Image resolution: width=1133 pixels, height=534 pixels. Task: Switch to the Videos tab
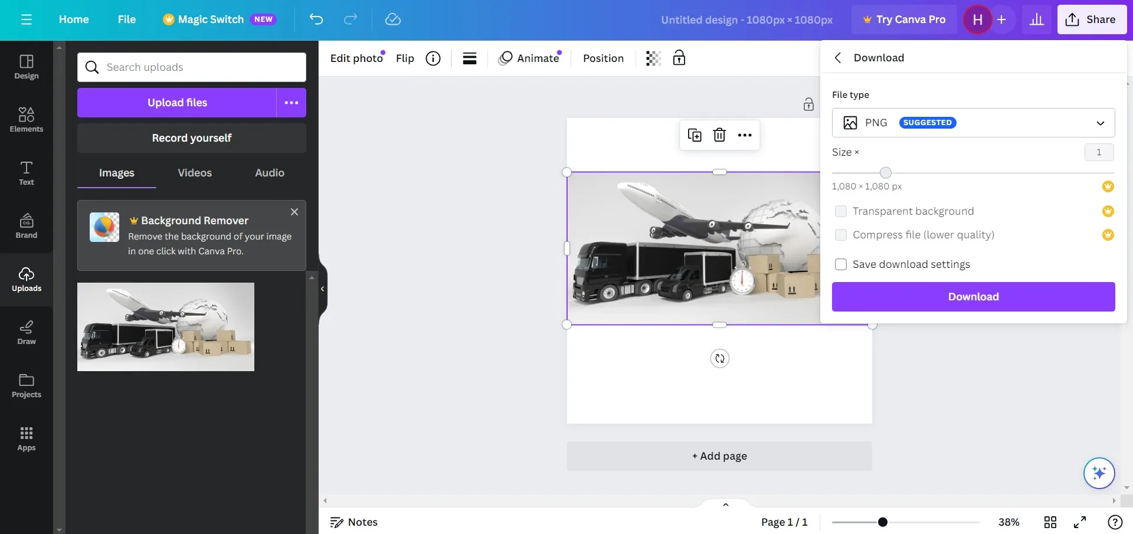pyautogui.click(x=194, y=172)
